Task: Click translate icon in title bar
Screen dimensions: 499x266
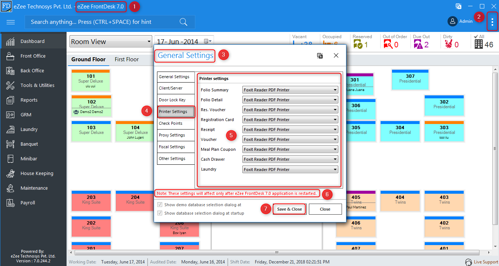Action: click(458, 6)
